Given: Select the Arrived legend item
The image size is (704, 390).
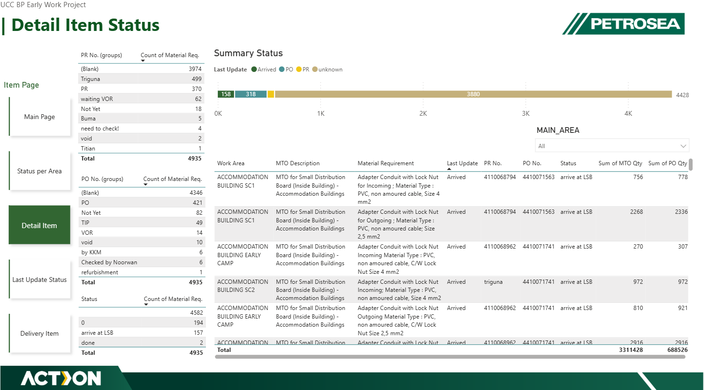Looking at the screenshot, I should point(264,70).
